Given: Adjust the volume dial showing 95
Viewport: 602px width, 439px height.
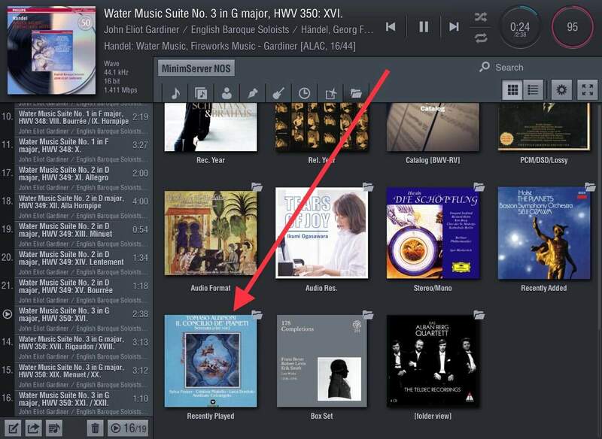Looking at the screenshot, I should tap(572, 27).
